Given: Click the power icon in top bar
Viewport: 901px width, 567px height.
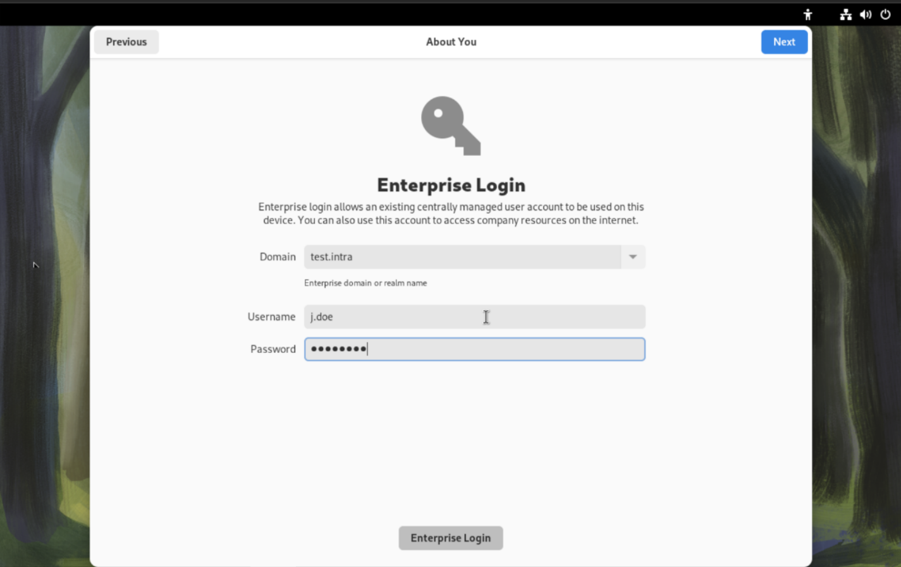Looking at the screenshot, I should click(x=885, y=15).
